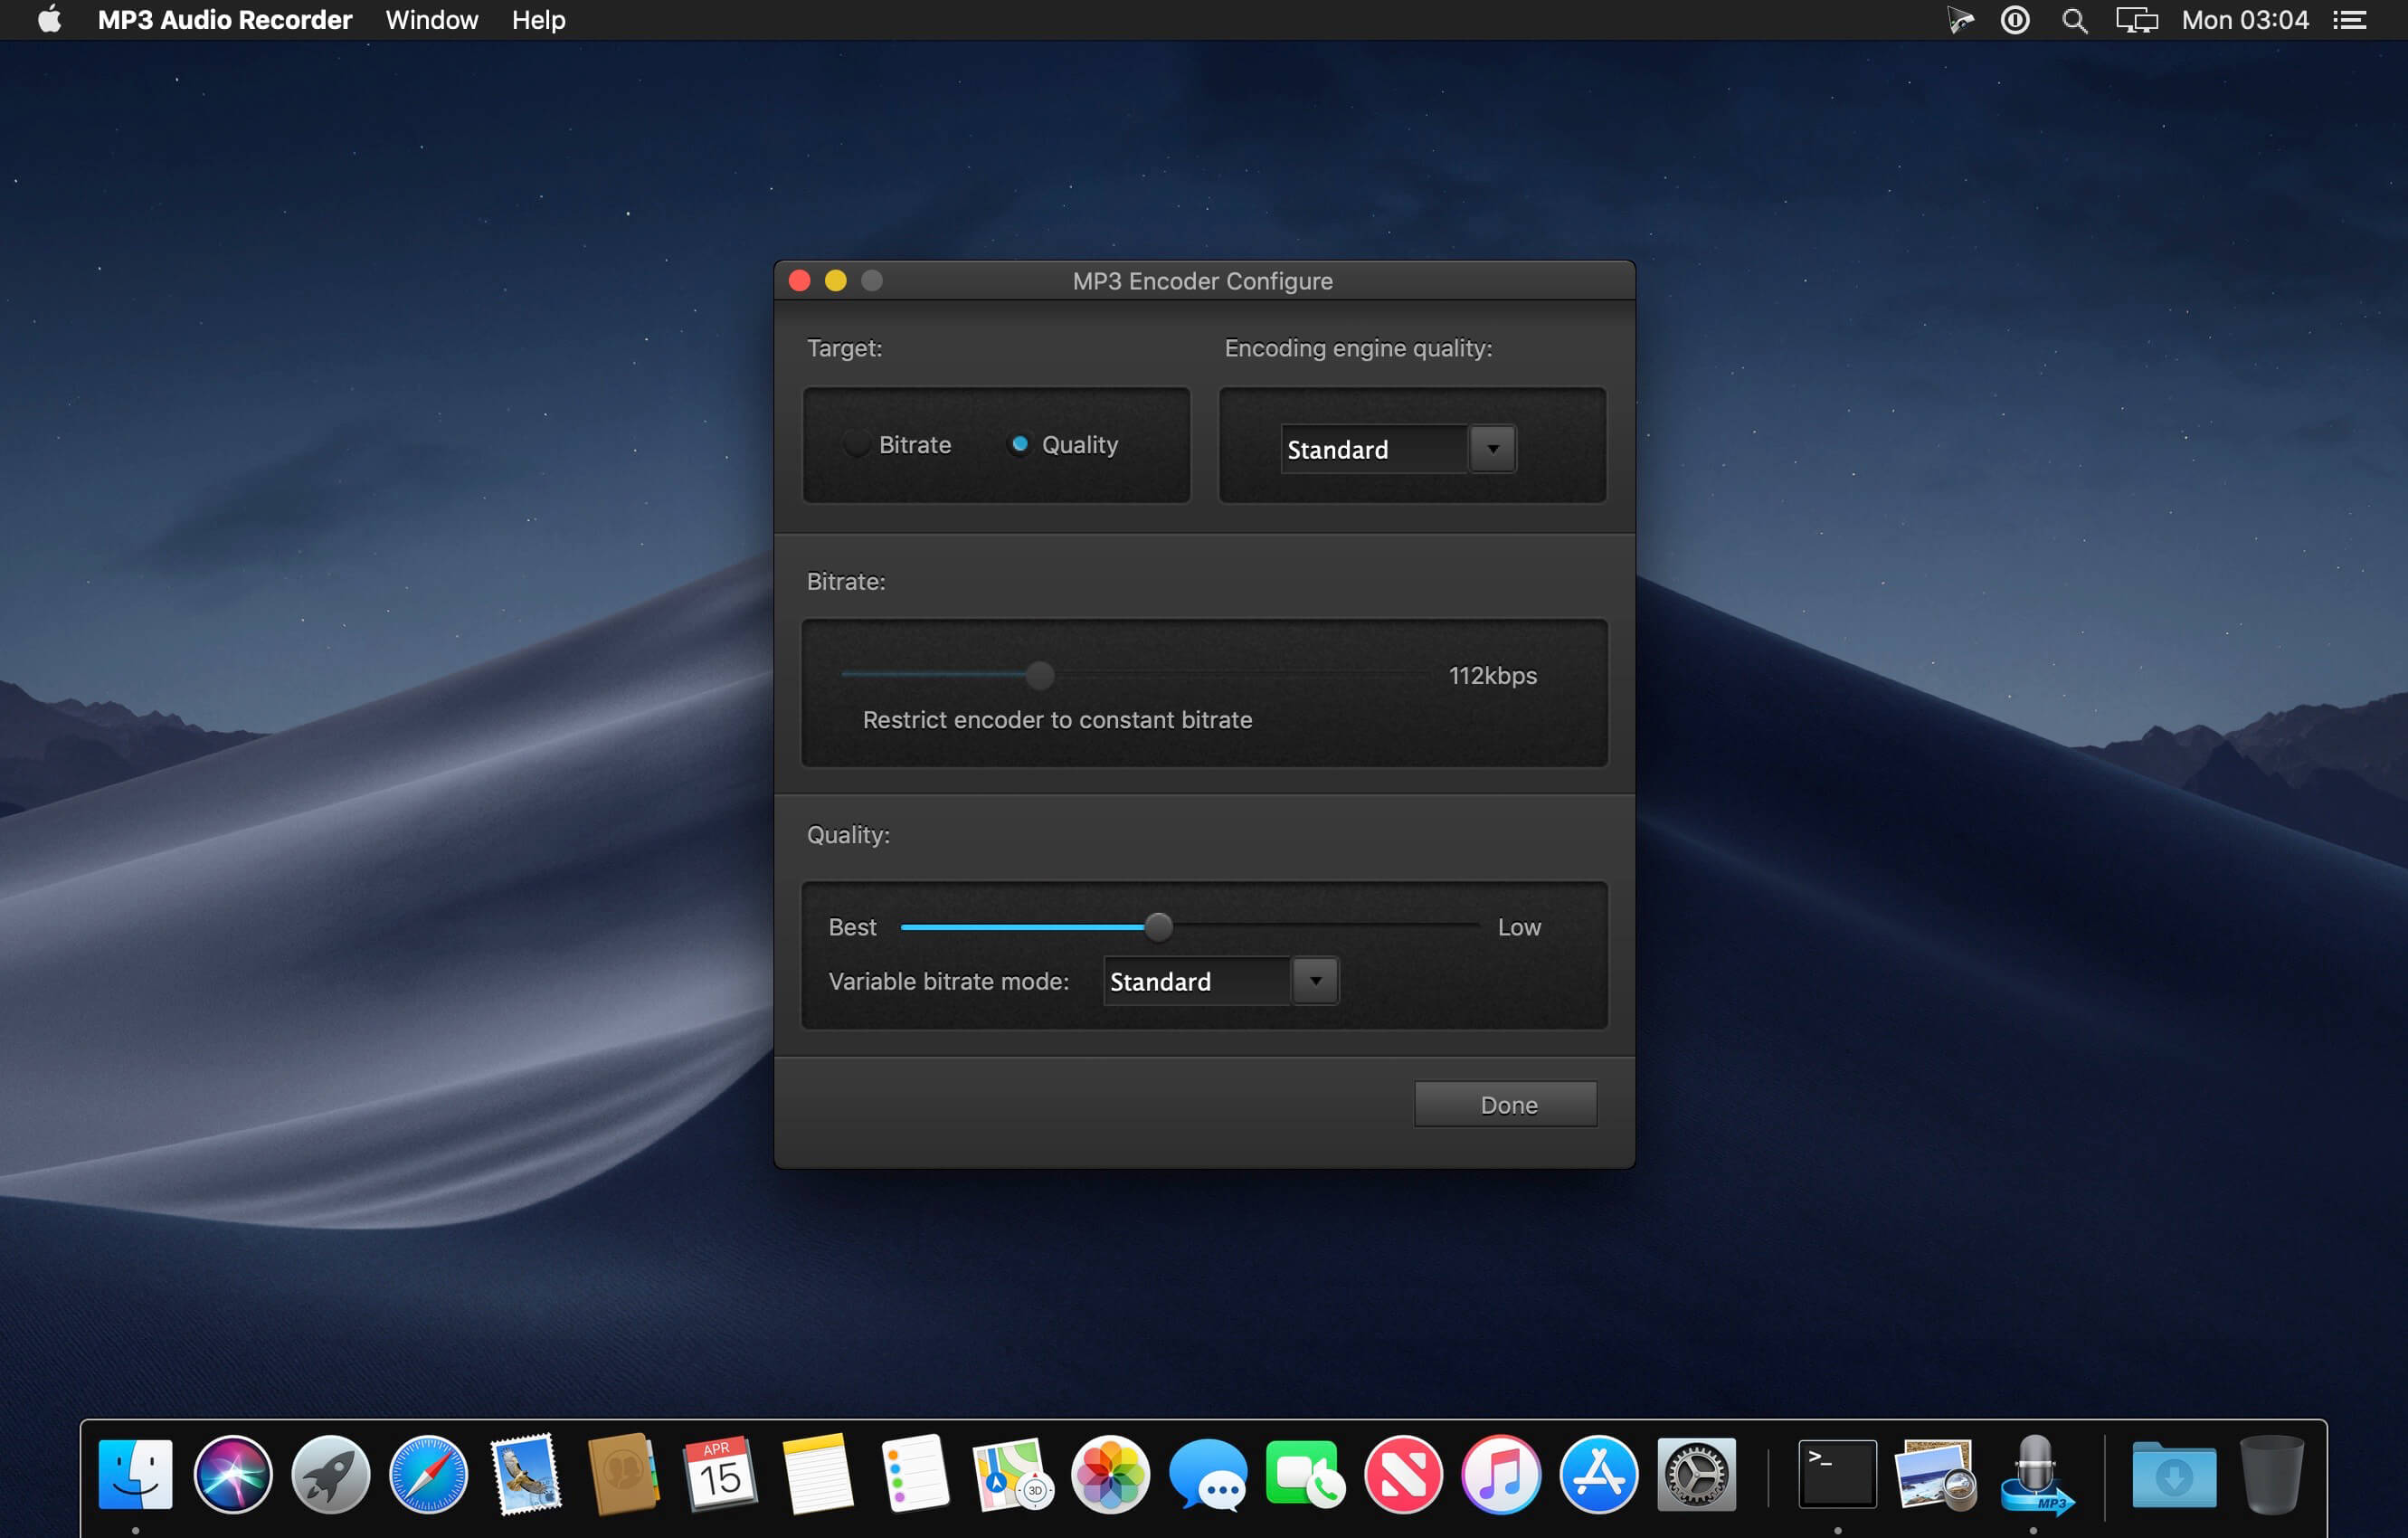Click the Spotlight search icon
This screenshot has height=1538, width=2408.
tap(2074, 20)
